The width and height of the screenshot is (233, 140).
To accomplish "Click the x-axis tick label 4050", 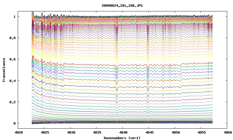I will coord(176,132).
